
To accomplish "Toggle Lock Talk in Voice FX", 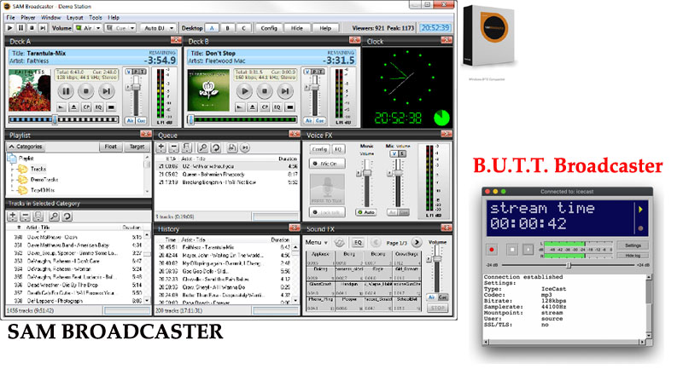I will click(x=327, y=212).
